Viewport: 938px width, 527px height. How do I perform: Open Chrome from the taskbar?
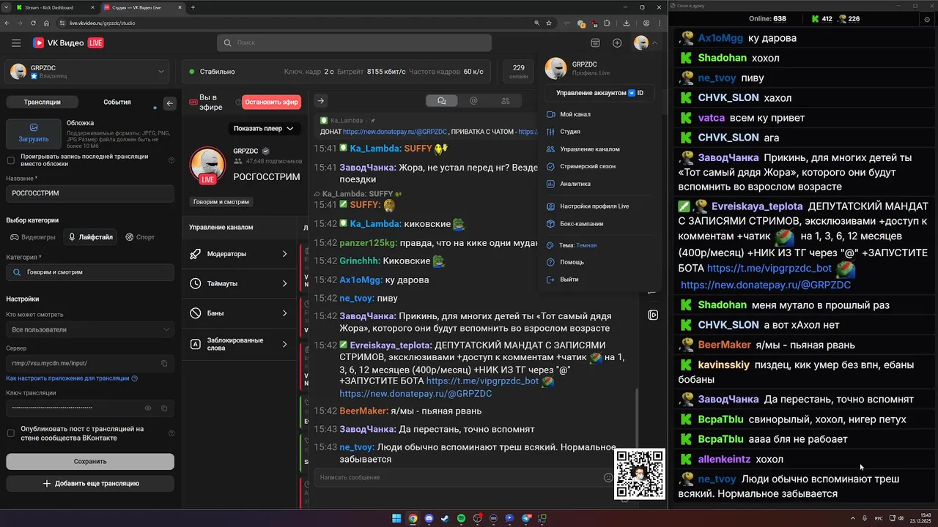tap(413, 518)
